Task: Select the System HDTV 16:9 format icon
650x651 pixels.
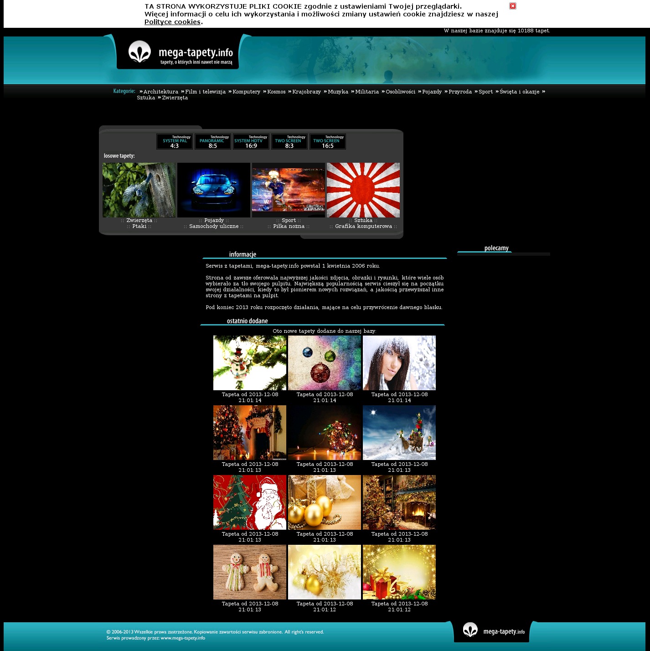Action: coord(251,142)
